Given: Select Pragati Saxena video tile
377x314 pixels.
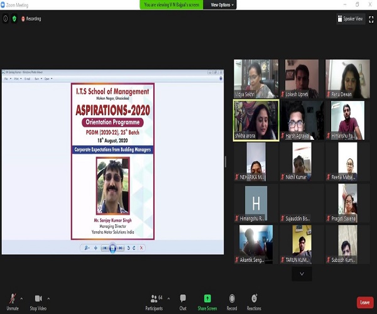Looking at the screenshot, I should pyautogui.click(x=347, y=203).
